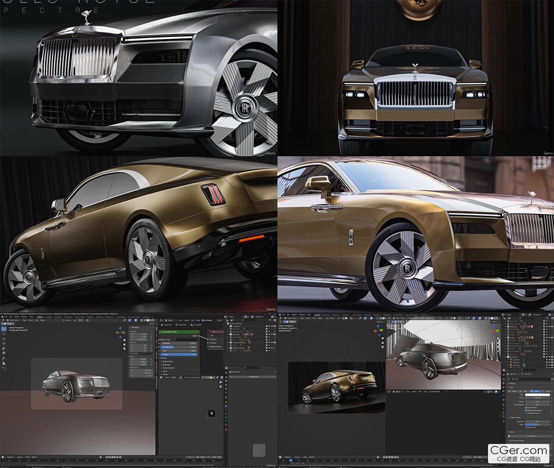Enable the Show Cone checkbox
This screenshot has height=468, width=554.
click(526, 428)
